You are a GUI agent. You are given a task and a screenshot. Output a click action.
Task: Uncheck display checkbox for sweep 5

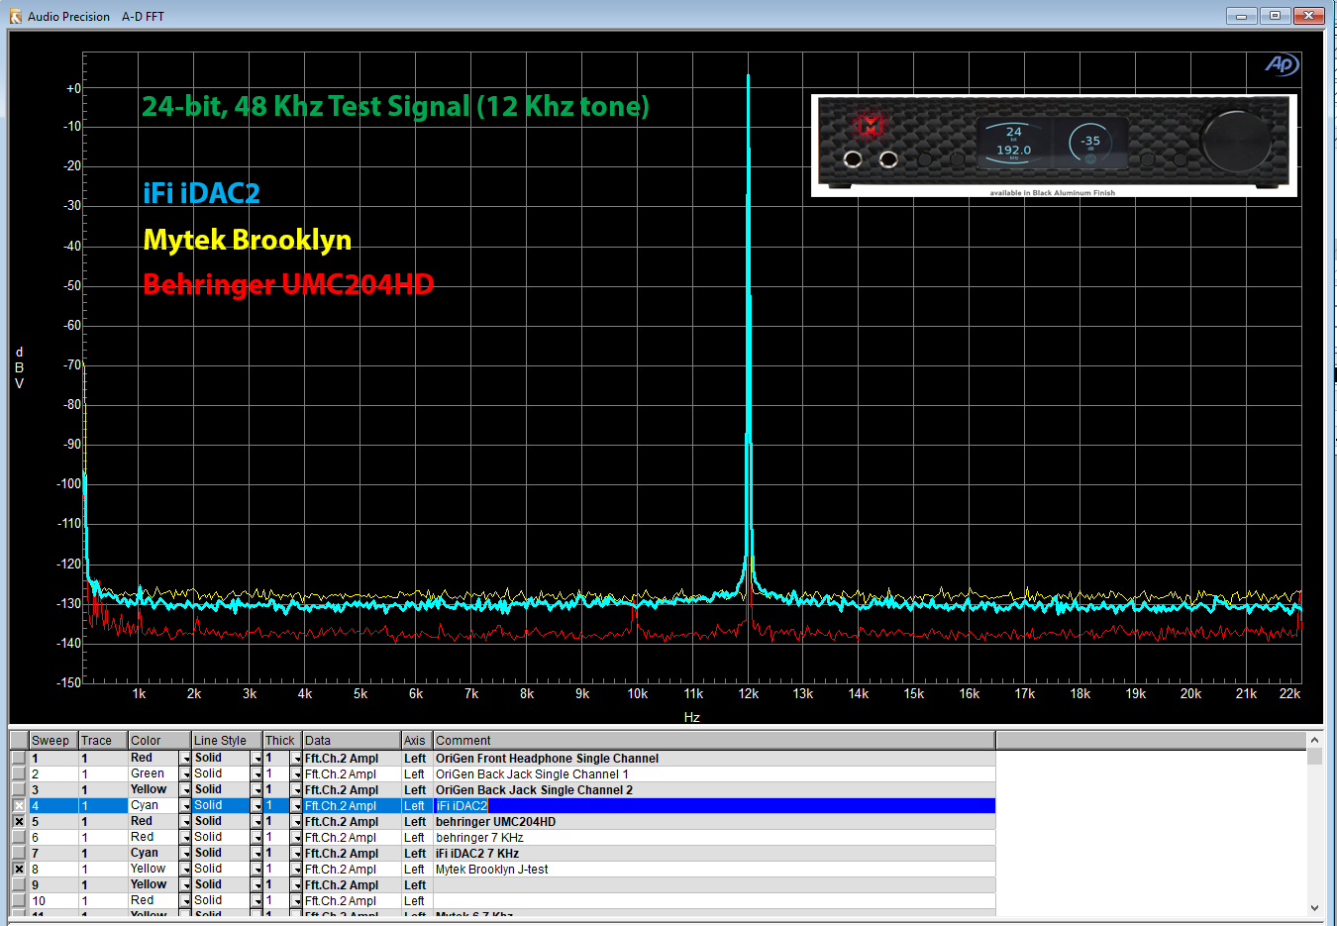pos(19,821)
